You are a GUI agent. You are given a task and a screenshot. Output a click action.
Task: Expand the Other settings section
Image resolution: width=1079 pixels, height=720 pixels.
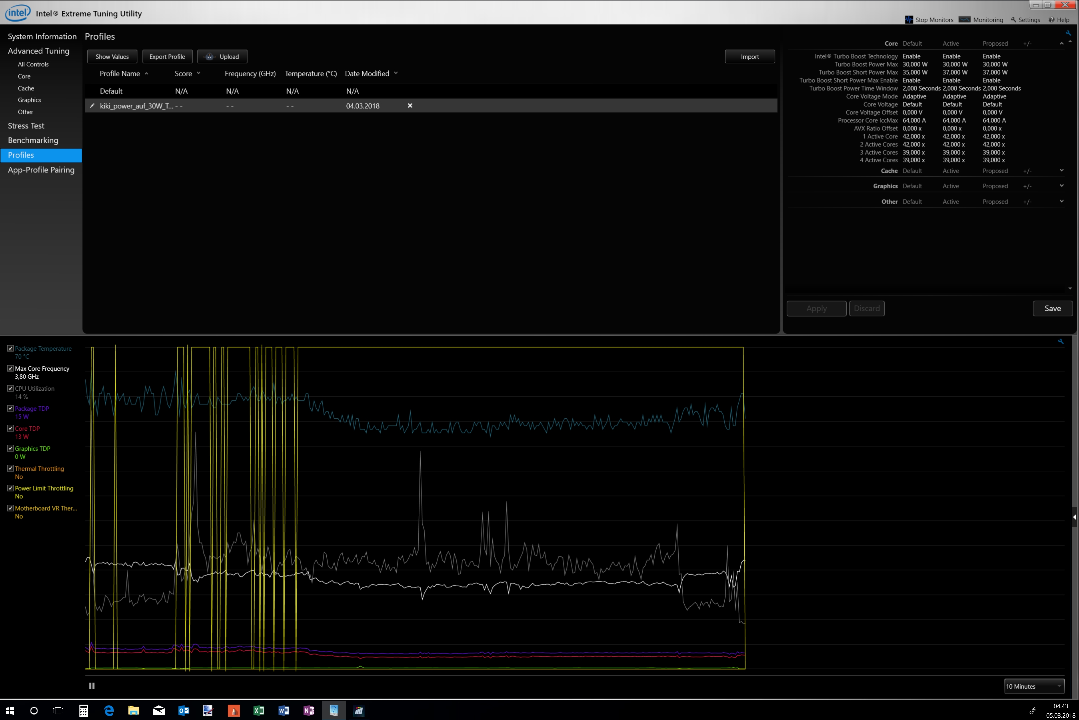coord(1062,201)
